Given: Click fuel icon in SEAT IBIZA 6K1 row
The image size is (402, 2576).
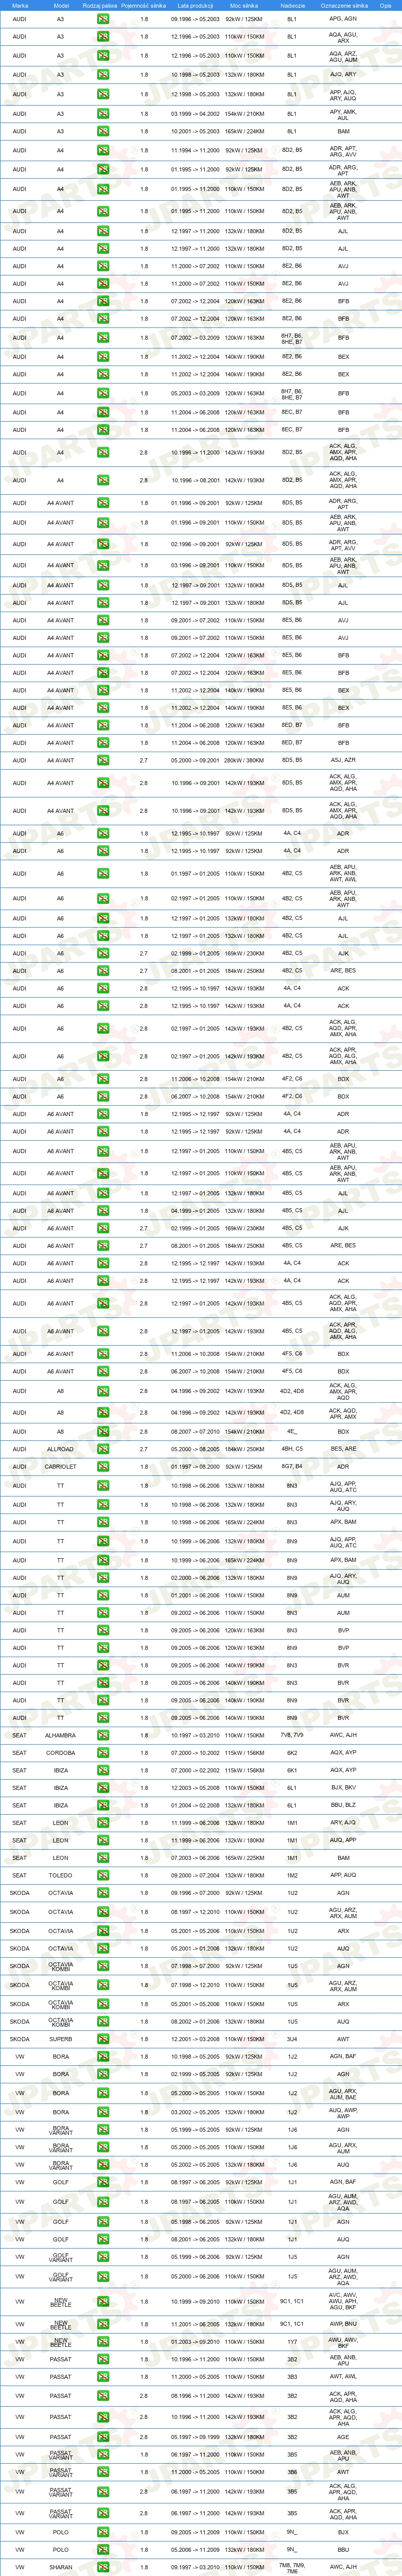Looking at the screenshot, I should 103,1769.
